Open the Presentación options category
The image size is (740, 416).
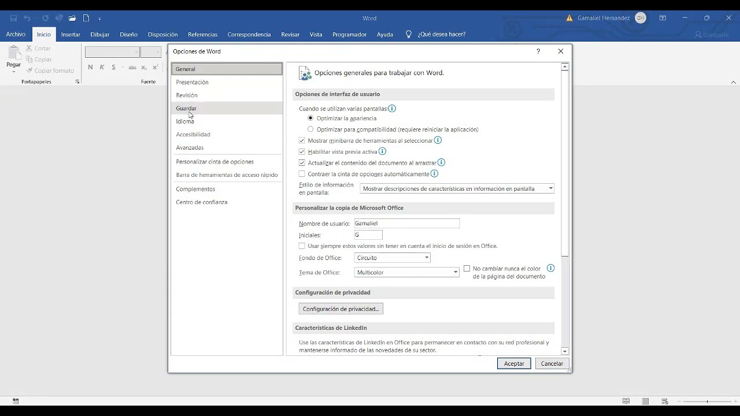(x=227, y=82)
